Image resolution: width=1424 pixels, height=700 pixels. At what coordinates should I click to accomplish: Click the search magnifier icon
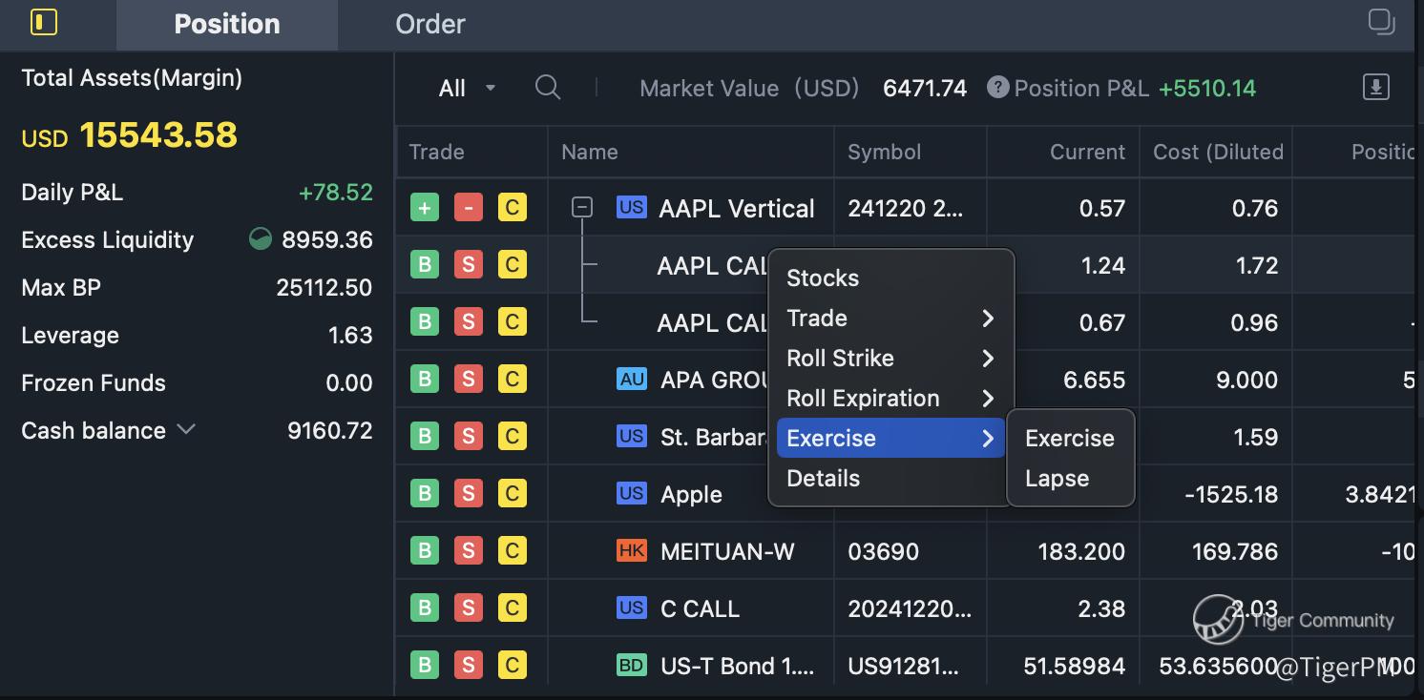[x=548, y=88]
